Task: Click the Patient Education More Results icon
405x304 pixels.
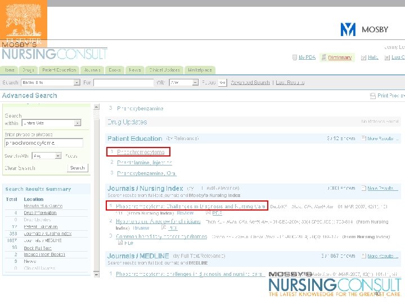Action: point(364,138)
